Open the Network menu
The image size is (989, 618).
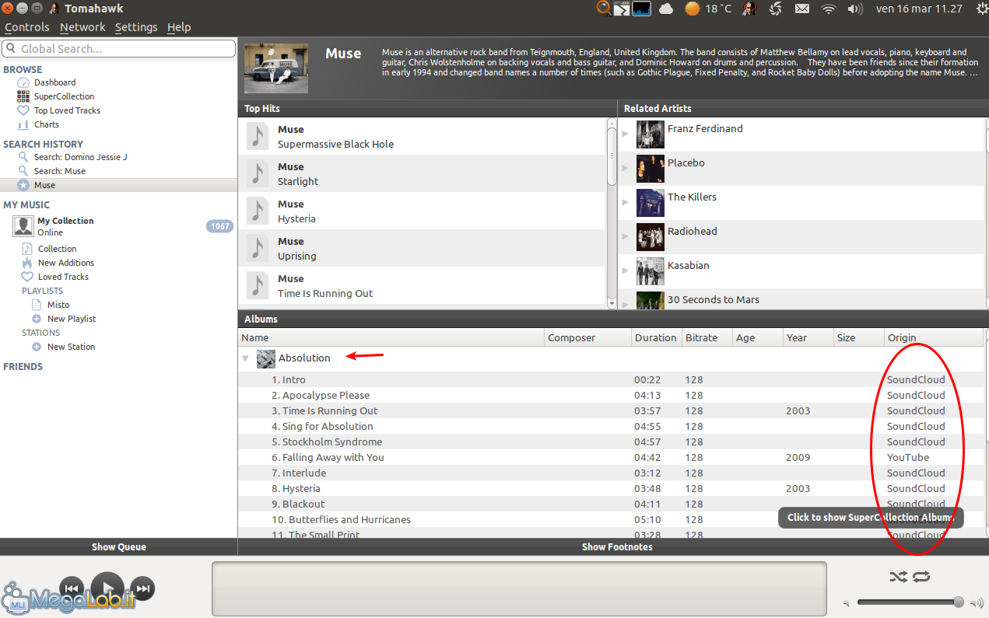pyautogui.click(x=82, y=27)
